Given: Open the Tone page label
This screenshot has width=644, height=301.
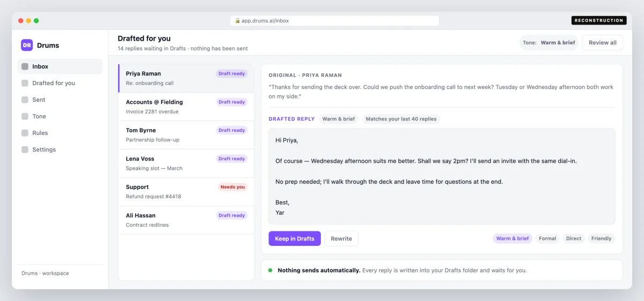Looking at the screenshot, I should 39,116.
